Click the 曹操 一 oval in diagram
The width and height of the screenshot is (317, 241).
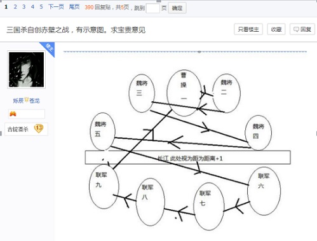(x=184, y=93)
